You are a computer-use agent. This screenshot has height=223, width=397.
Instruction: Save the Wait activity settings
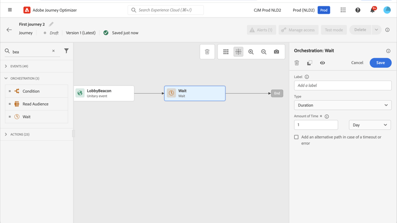[x=380, y=63]
